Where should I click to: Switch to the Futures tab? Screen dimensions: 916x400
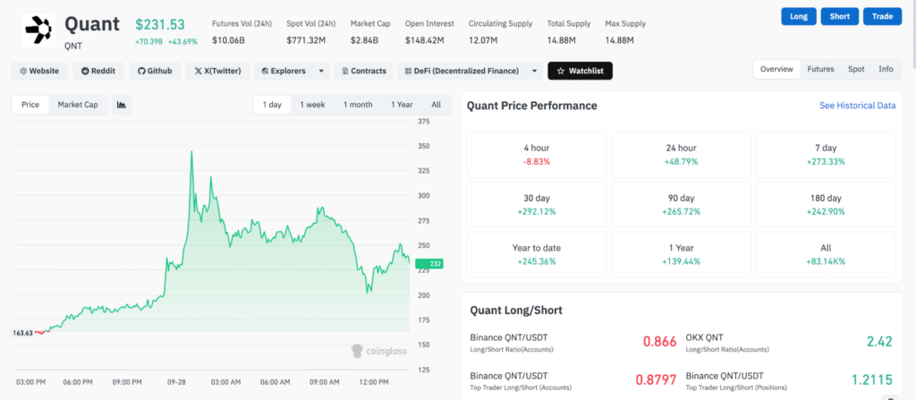tap(820, 69)
